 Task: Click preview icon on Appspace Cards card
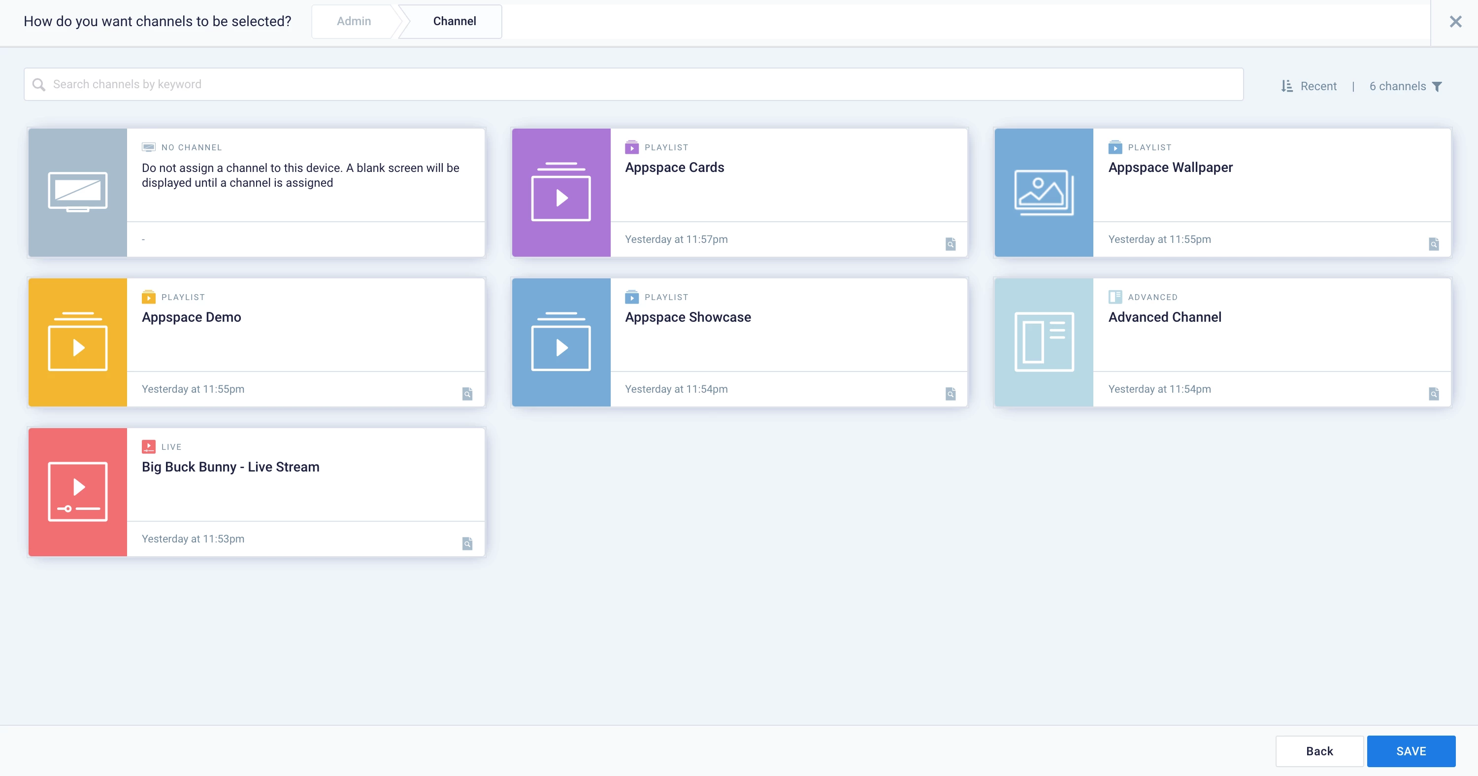[x=950, y=244]
